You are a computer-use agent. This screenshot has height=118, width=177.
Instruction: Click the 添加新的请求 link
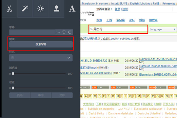(x=92, y=39)
